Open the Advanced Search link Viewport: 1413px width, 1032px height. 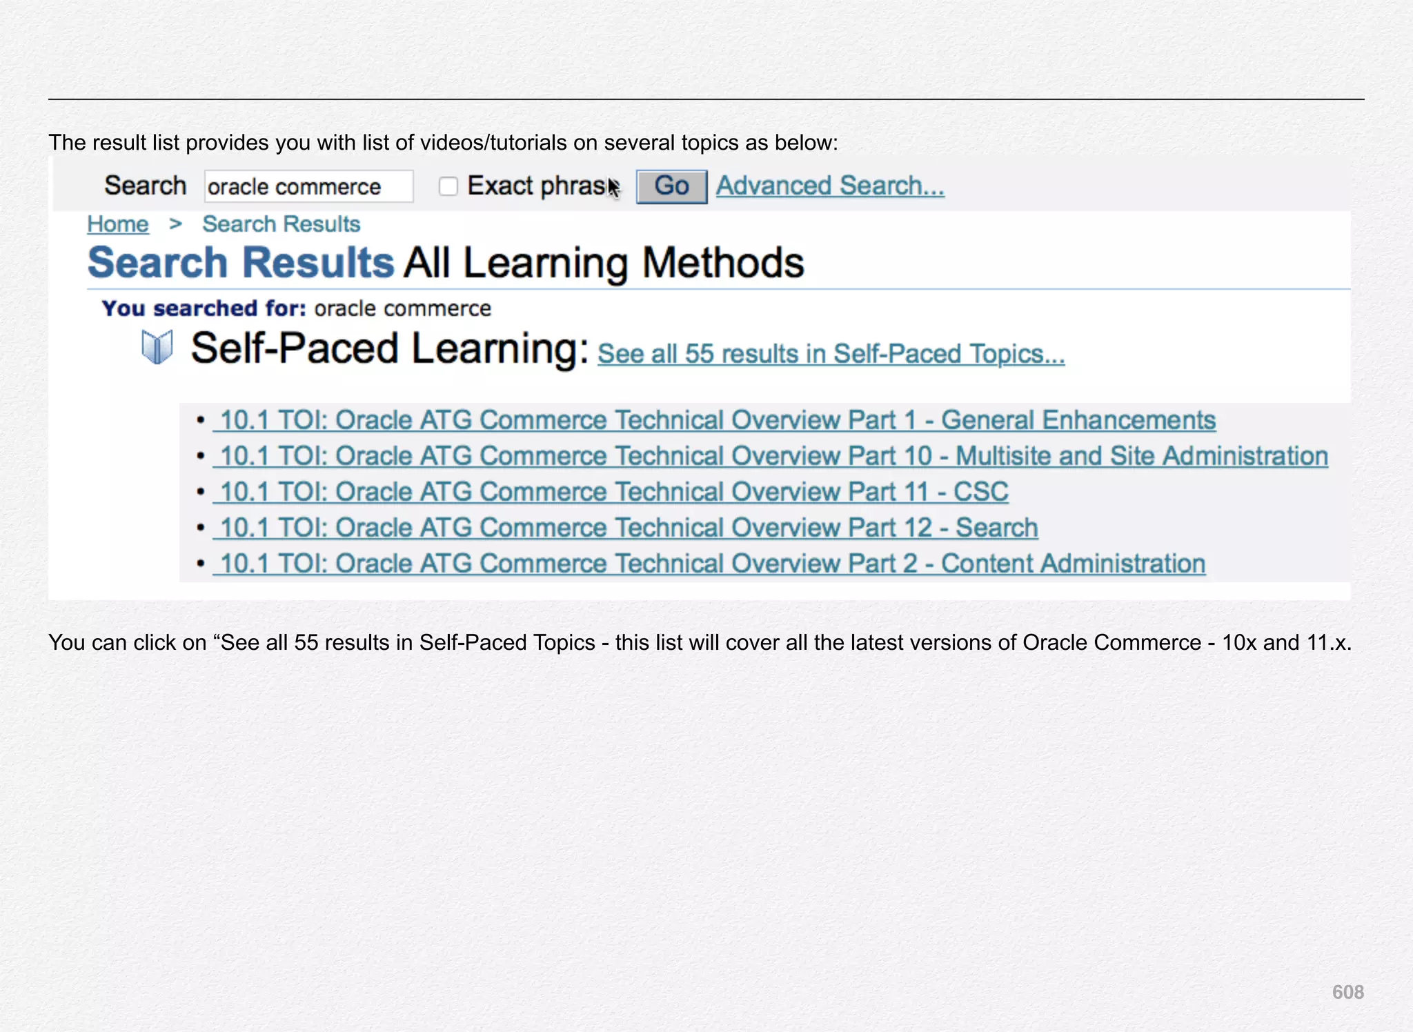[830, 186]
